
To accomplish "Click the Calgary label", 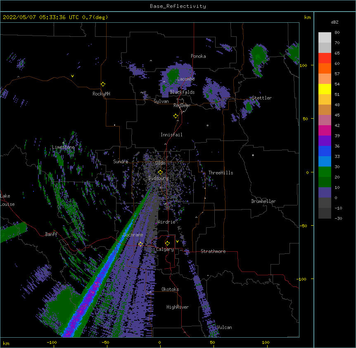I will (165, 249).
